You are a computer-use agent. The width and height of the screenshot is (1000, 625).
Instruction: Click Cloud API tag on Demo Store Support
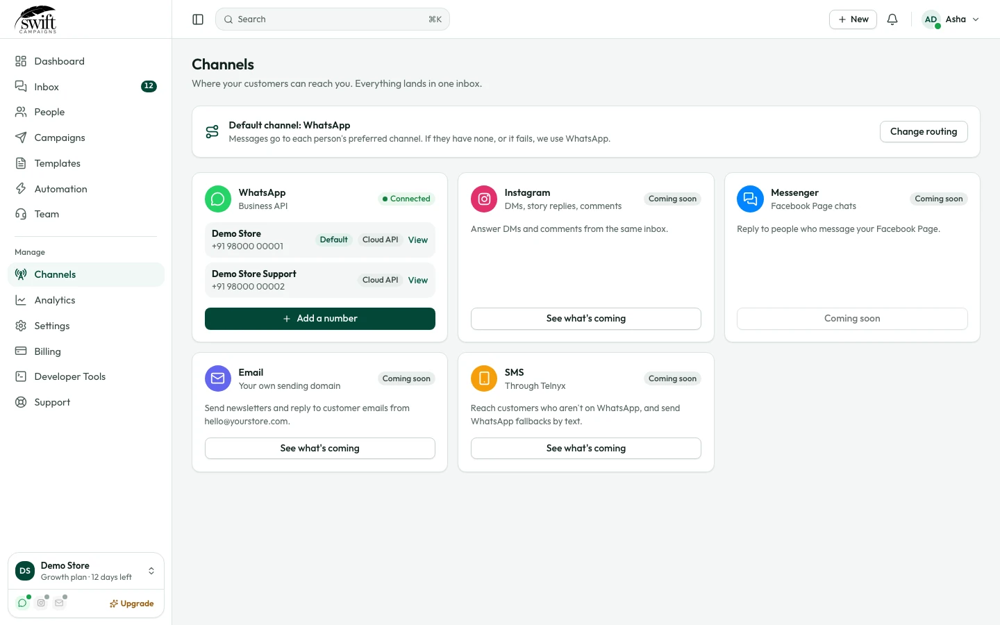[x=381, y=280]
